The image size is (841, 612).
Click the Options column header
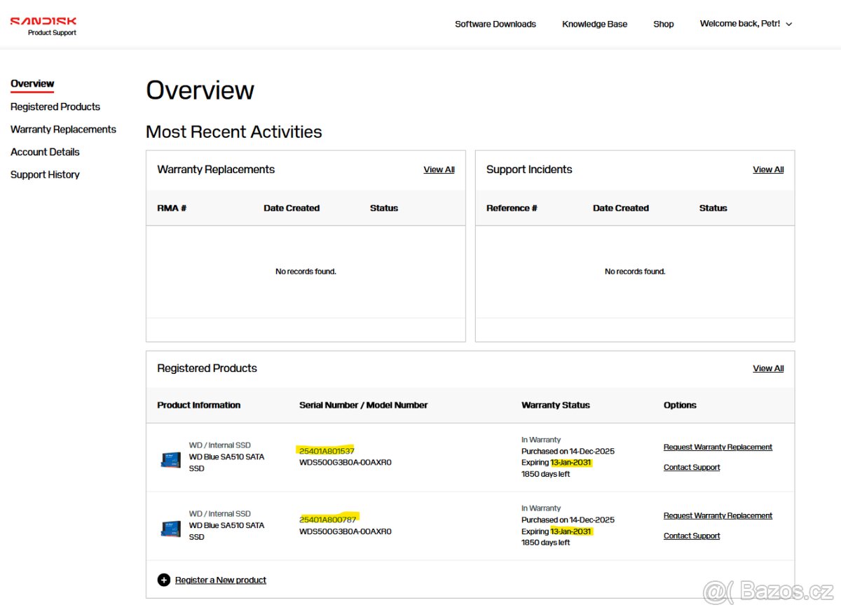click(680, 405)
